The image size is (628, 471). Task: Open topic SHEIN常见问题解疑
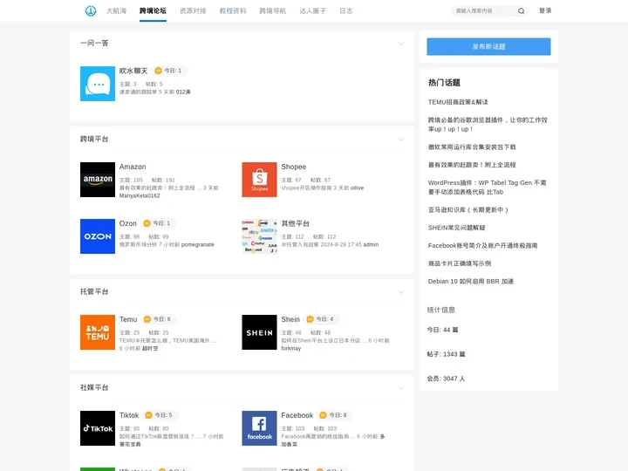click(x=456, y=228)
